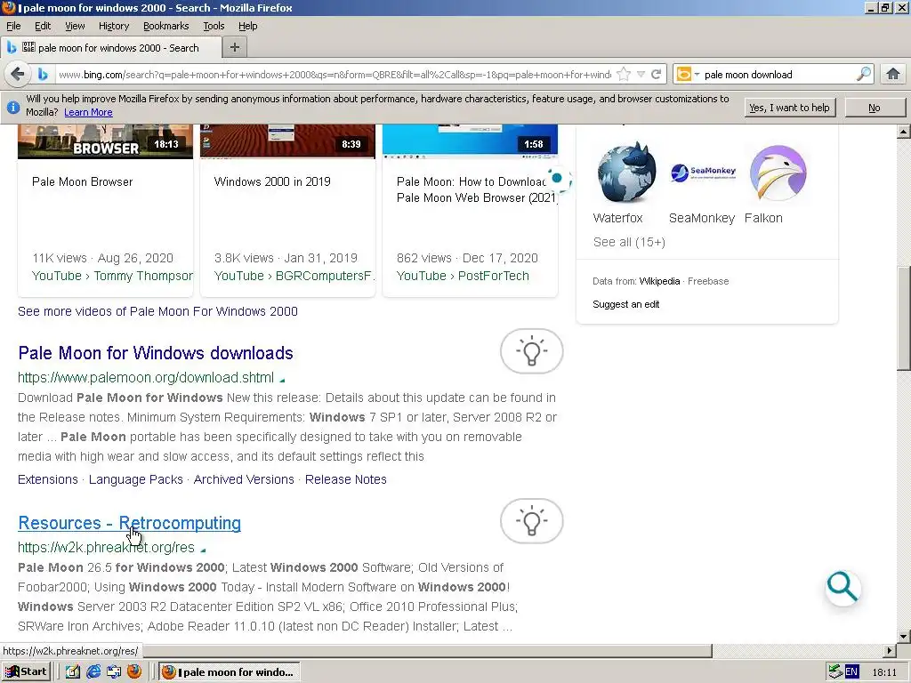Open Pale Moon Browser video thumbnail
The height and width of the screenshot is (683, 911).
[x=105, y=141]
